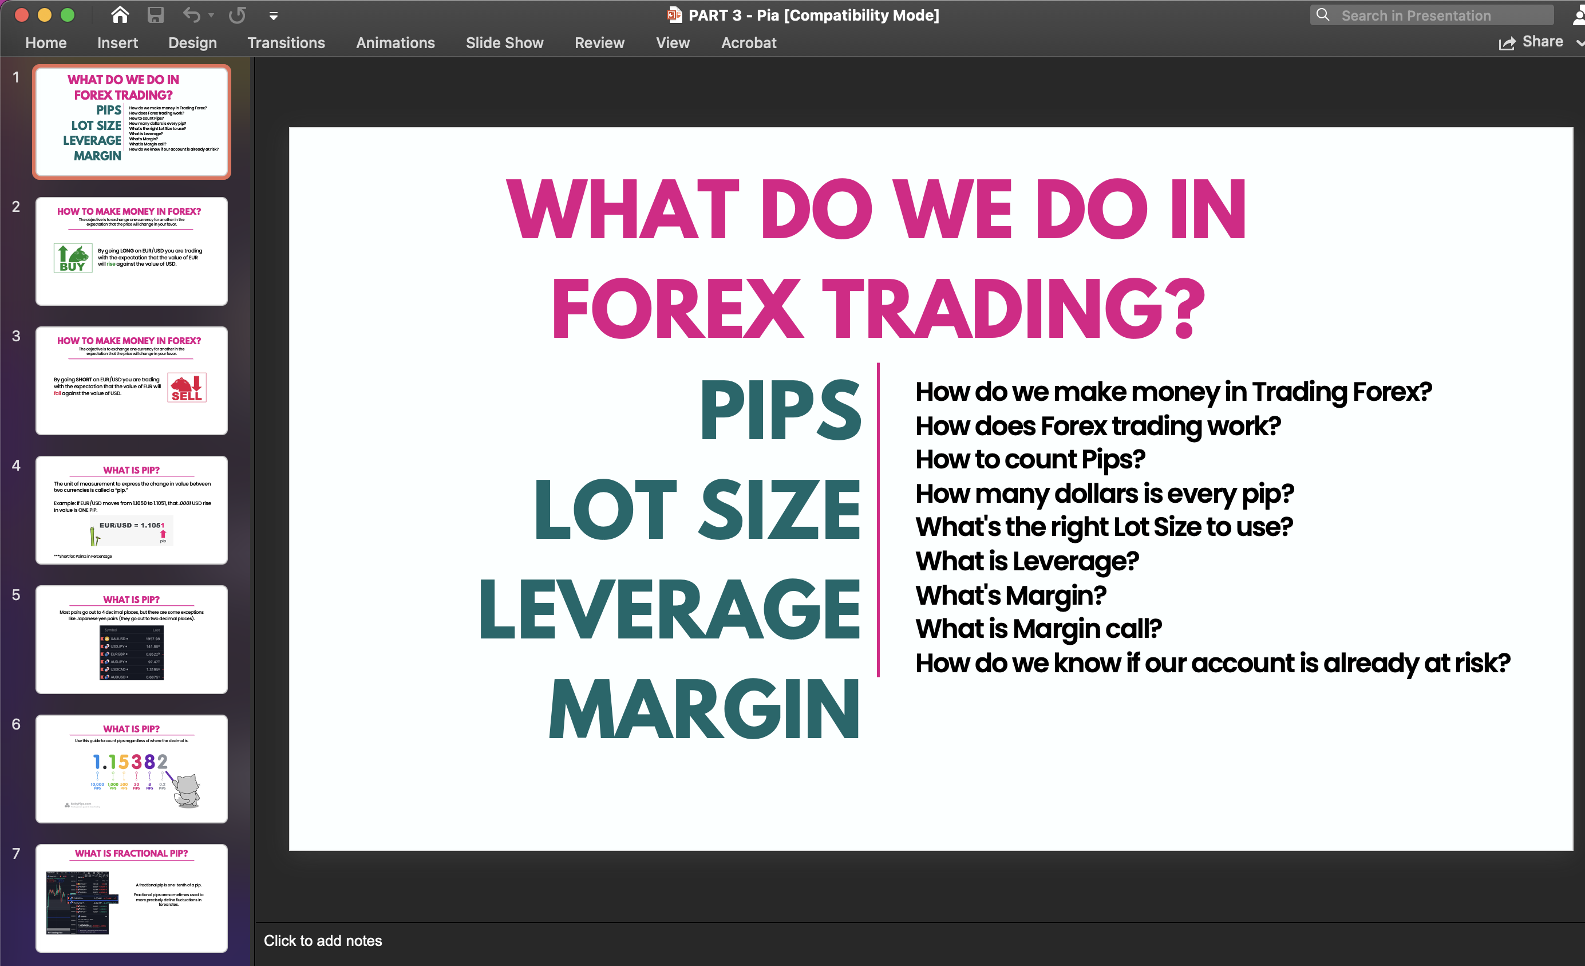Open the Slide Show tab
Image resolution: width=1585 pixels, height=966 pixels.
click(504, 42)
